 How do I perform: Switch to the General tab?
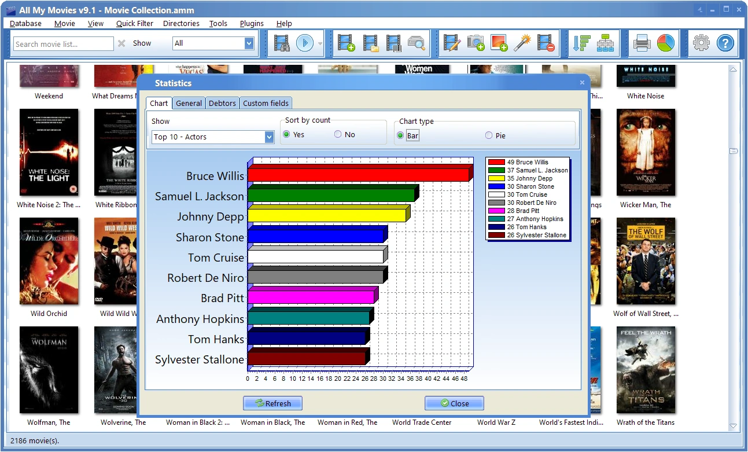click(189, 103)
